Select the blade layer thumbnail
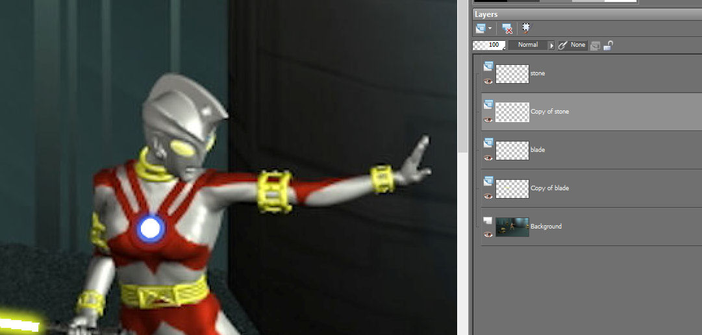This screenshot has height=335, width=702. [512, 151]
